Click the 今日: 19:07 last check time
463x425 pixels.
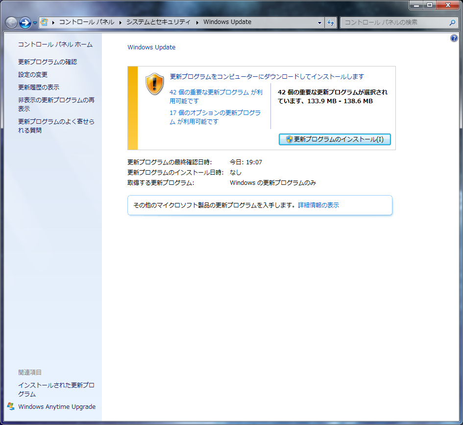pos(246,162)
